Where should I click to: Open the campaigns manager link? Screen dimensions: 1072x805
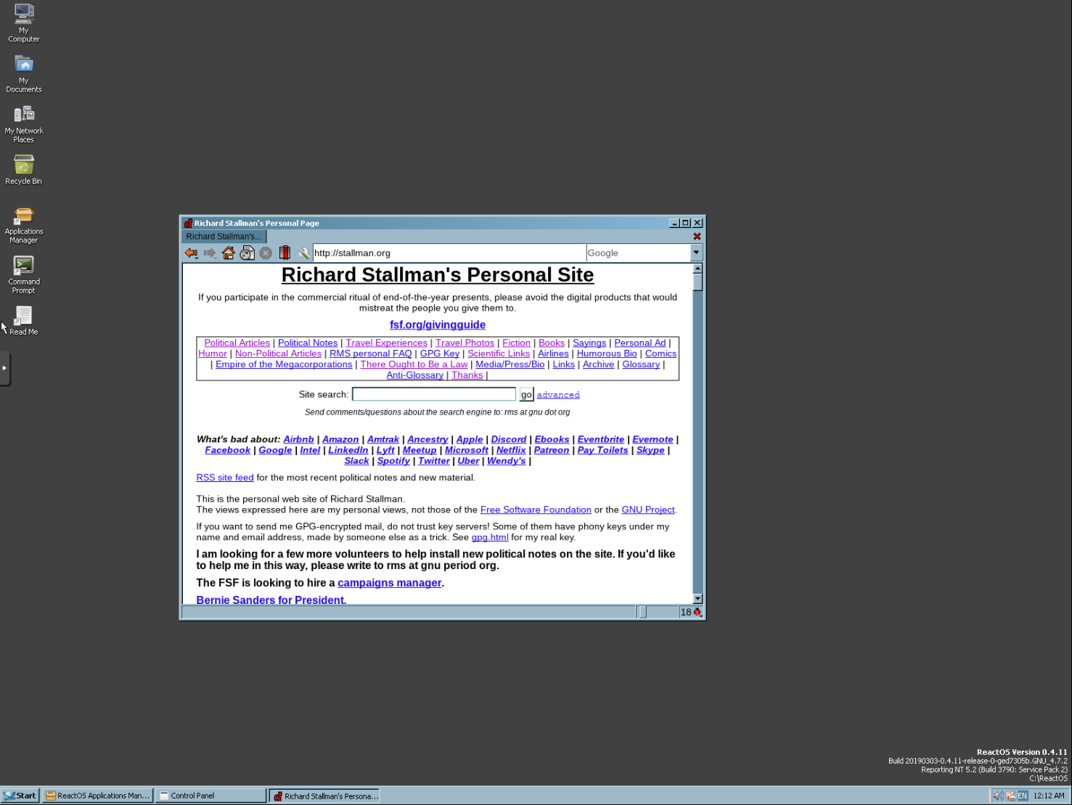390,583
